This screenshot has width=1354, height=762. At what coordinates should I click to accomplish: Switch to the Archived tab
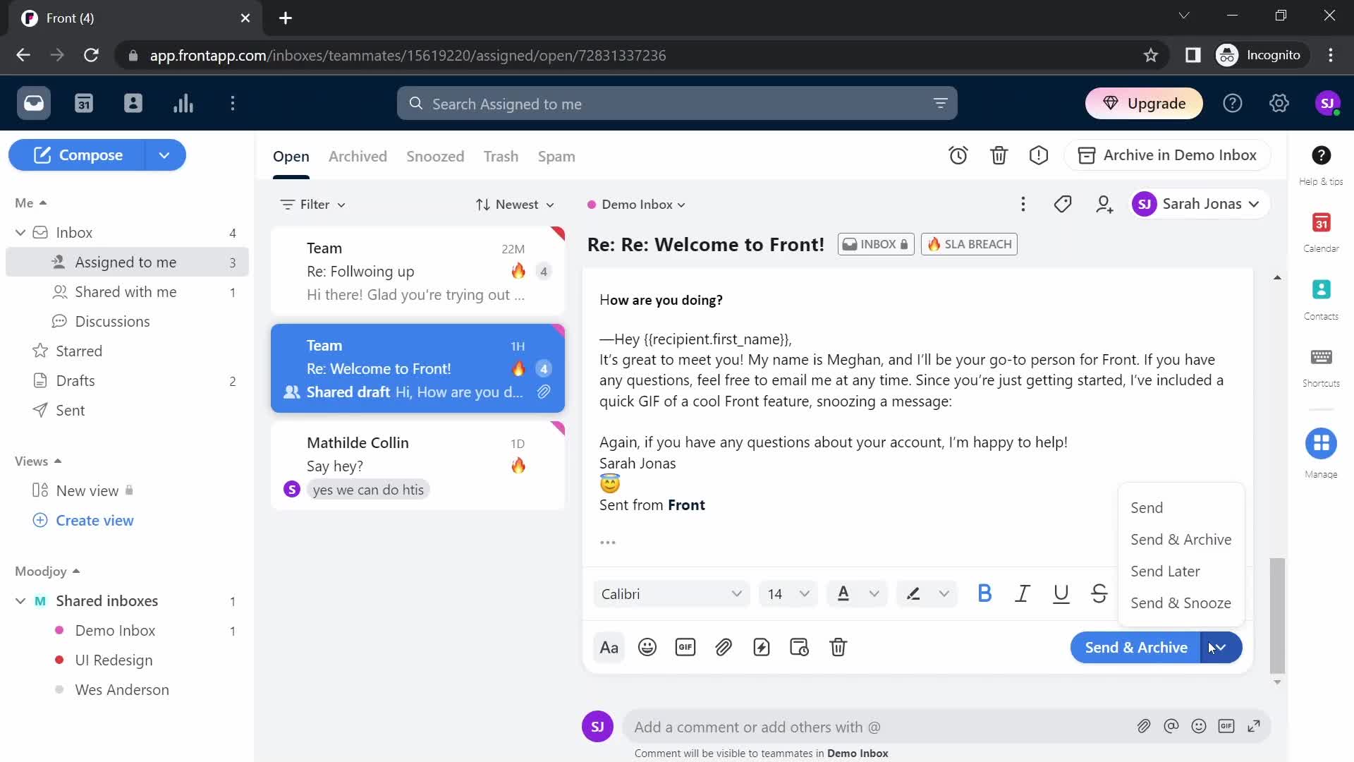click(x=358, y=155)
